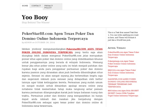Open the Privacy Policy navigation tab
Image resolution: width=161 pixels, height=107 pixels.
(52, 7)
